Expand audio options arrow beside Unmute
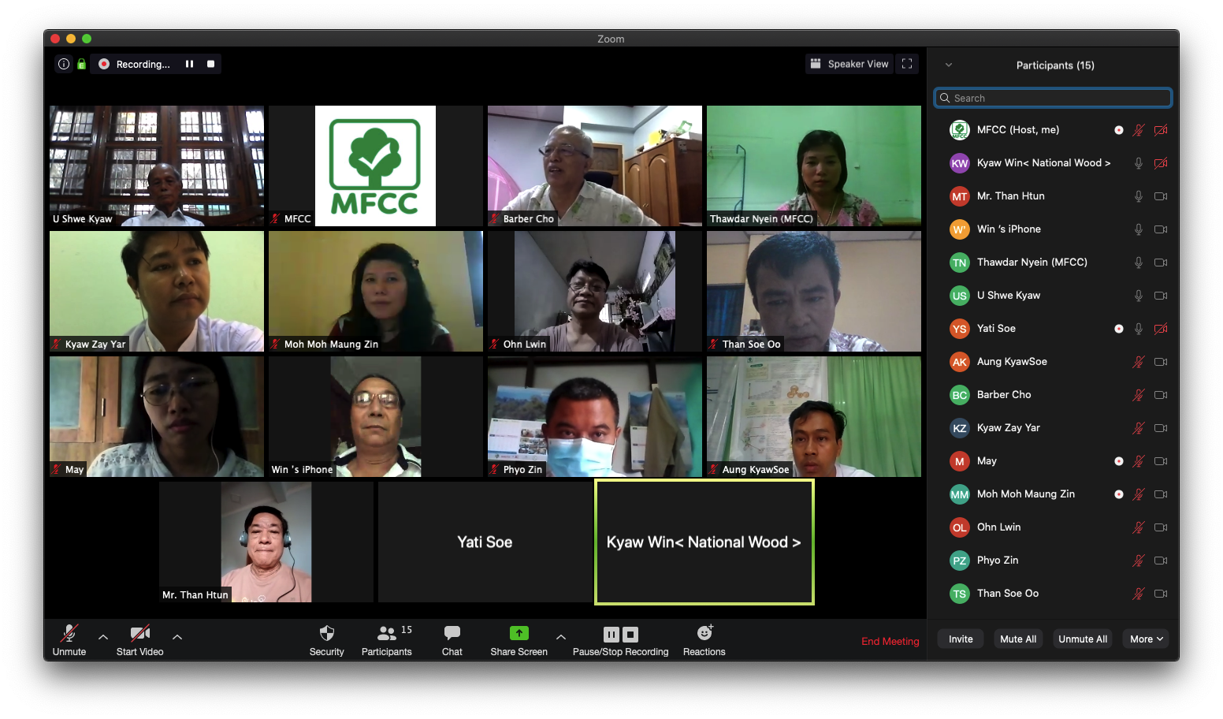Viewport: 1223px width, 719px height. click(103, 637)
